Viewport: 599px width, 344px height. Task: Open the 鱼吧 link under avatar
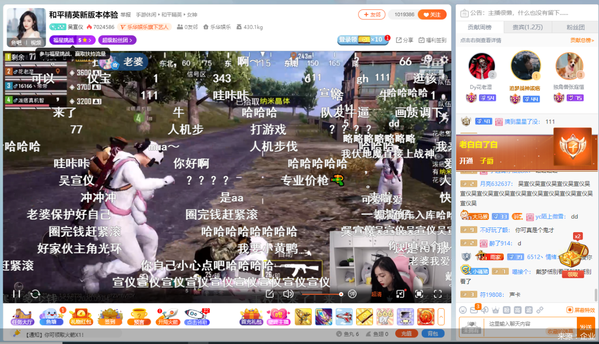pos(17,42)
